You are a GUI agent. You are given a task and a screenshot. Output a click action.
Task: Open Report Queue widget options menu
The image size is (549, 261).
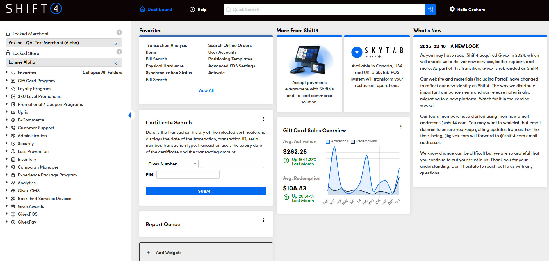click(264, 220)
